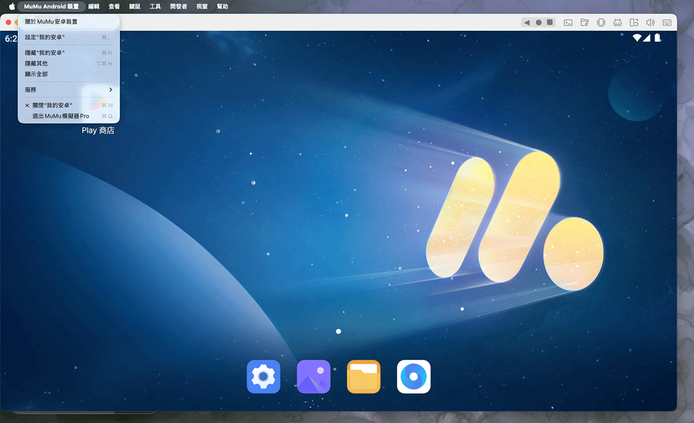Launch the blue circle browser app
The width and height of the screenshot is (694, 423).
[x=414, y=377]
